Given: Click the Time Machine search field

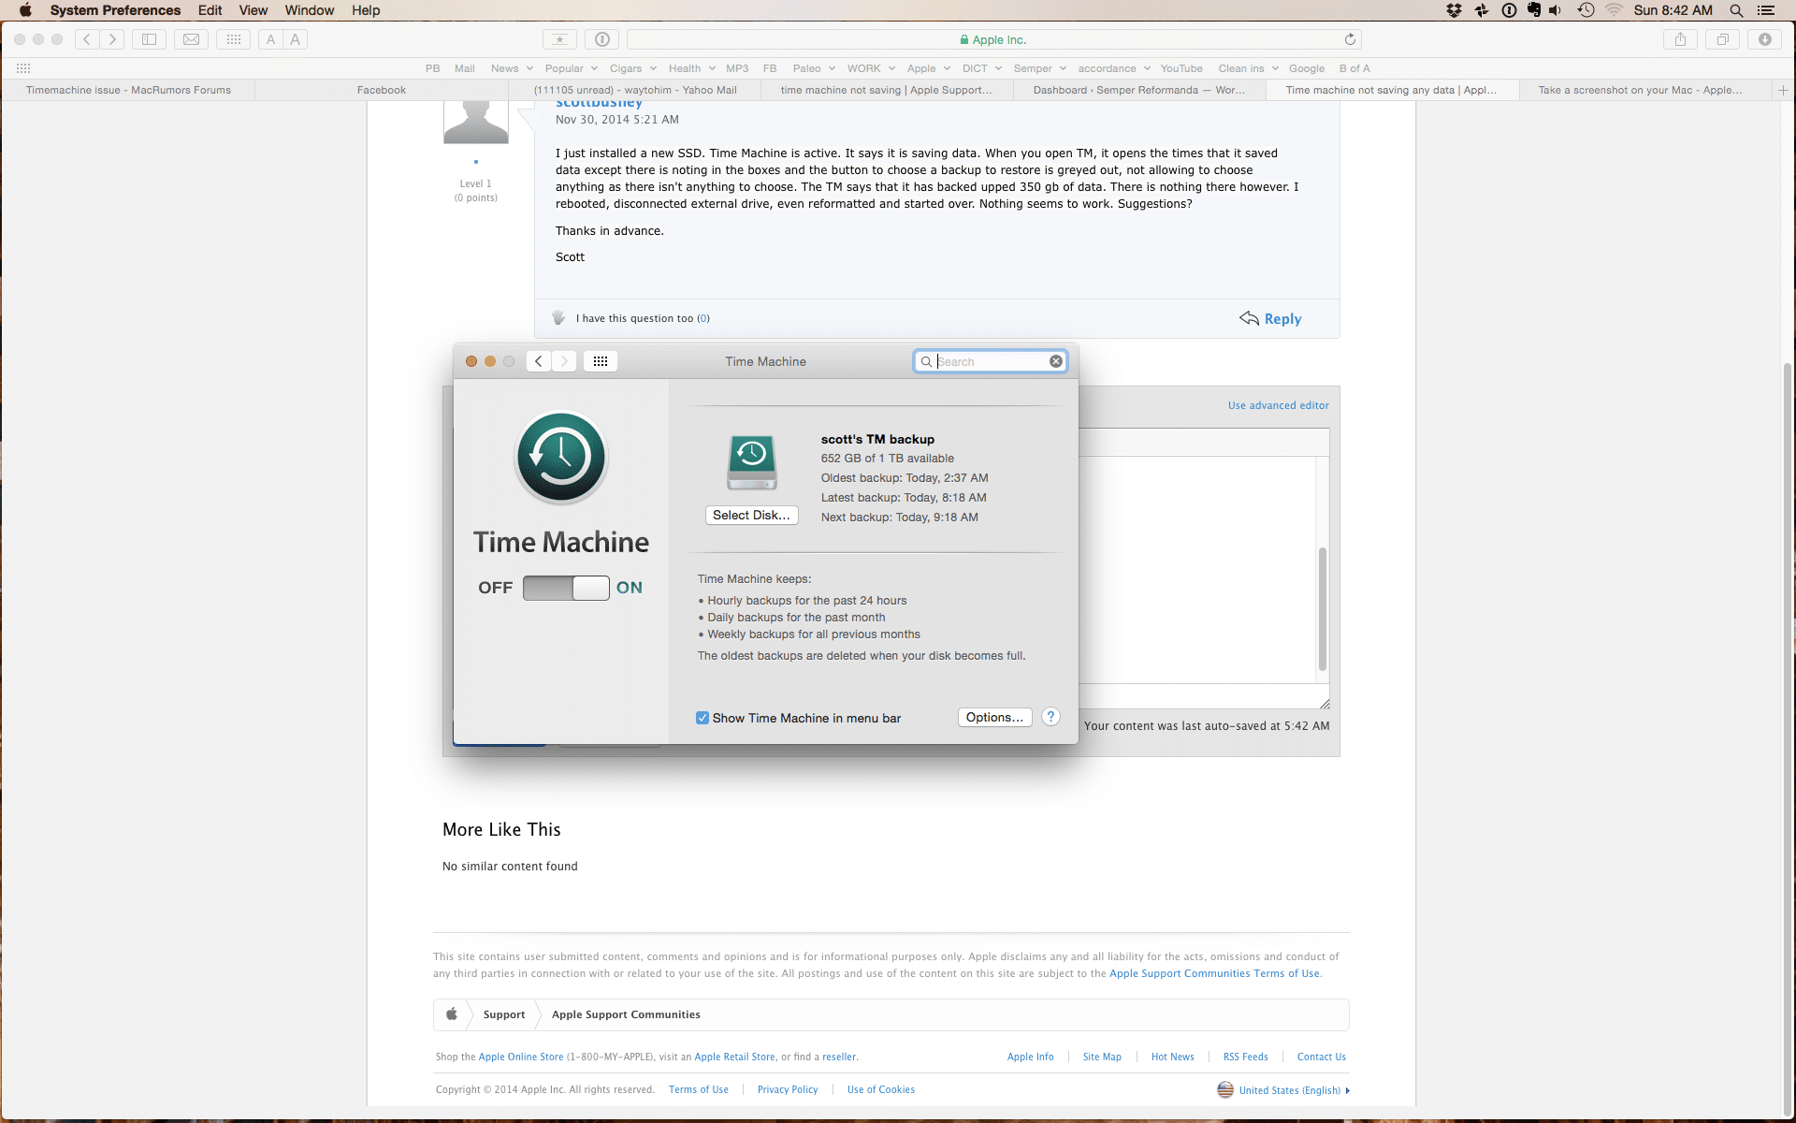Looking at the screenshot, I should [x=991, y=361].
